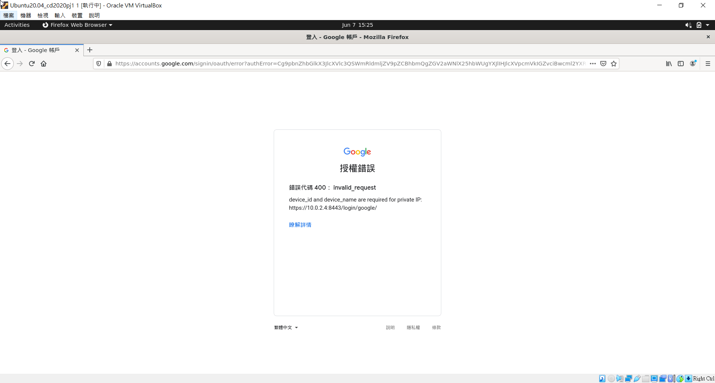Reload the current page
The width and height of the screenshot is (715, 383).
click(x=32, y=64)
